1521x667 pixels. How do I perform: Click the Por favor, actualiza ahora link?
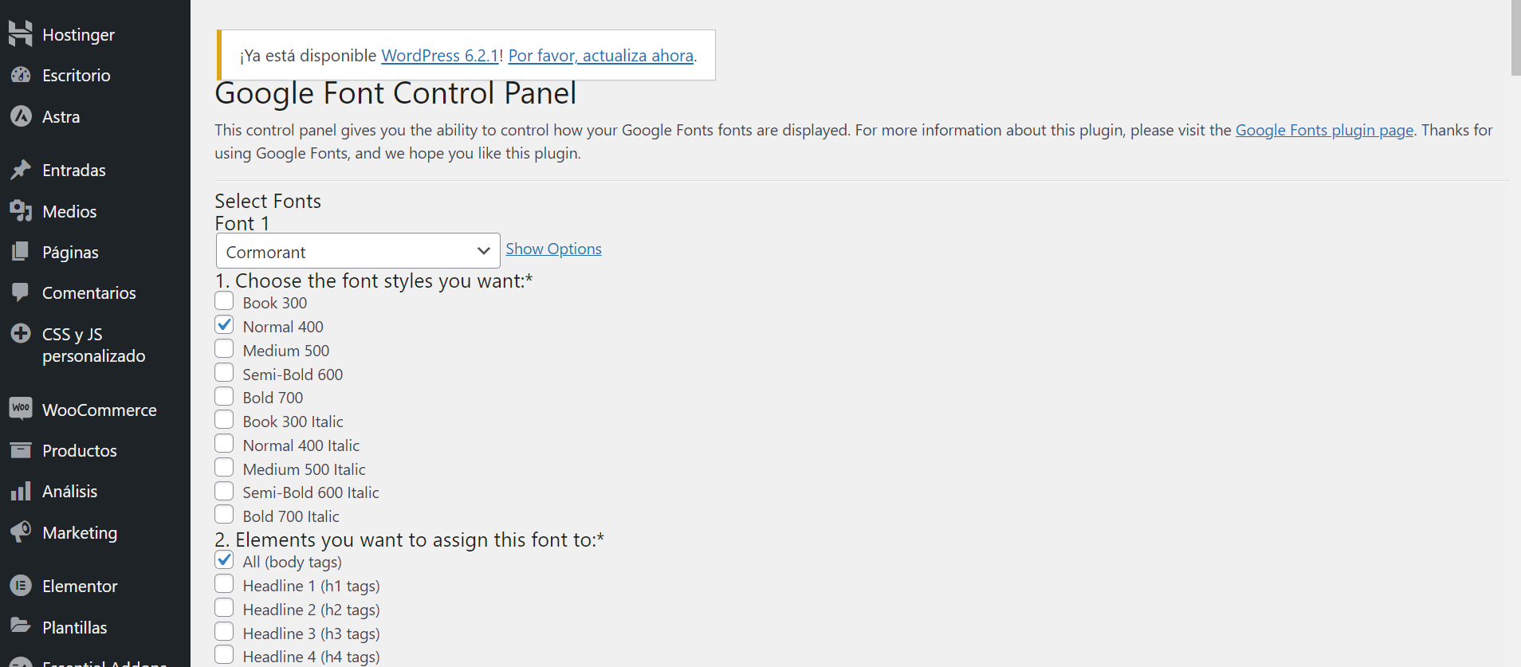click(600, 55)
